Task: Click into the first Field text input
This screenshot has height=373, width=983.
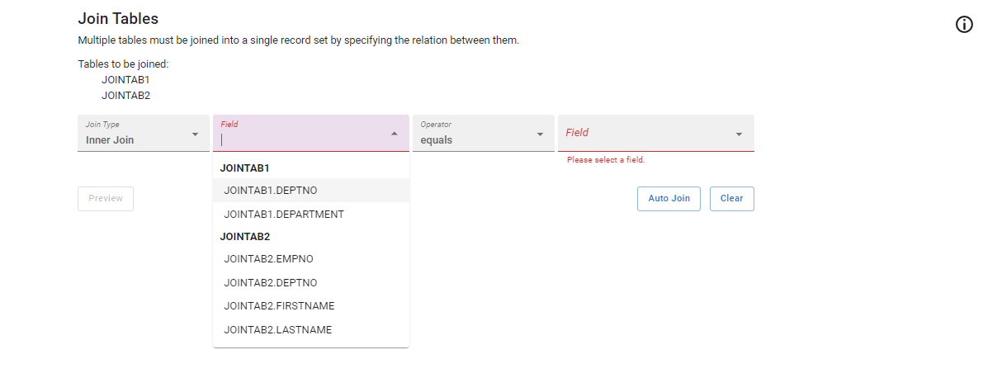Action: click(x=303, y=139)
